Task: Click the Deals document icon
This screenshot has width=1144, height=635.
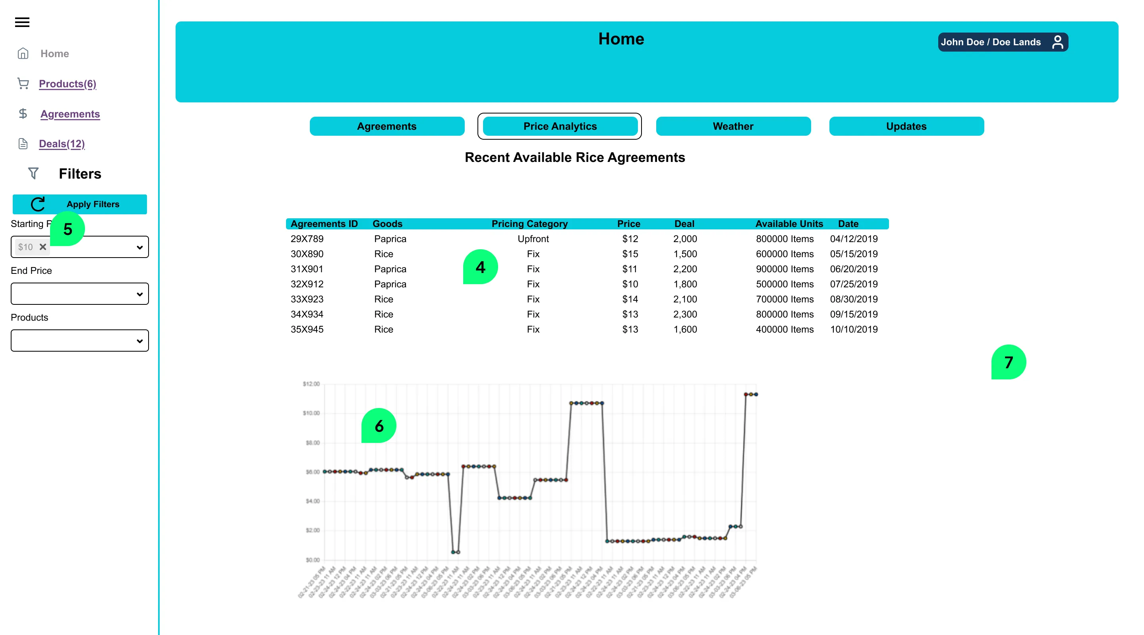Action: (x=23, y=144)
